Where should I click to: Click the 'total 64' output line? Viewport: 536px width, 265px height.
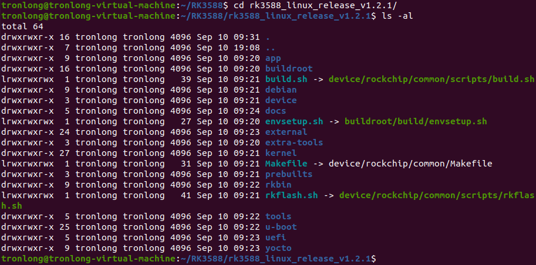point(22,26)
